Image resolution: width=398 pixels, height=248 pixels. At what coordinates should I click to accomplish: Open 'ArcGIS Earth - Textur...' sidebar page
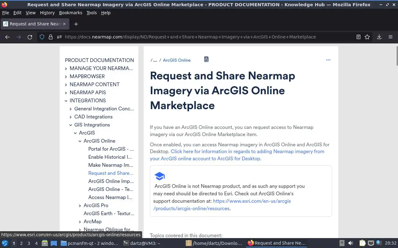[109, 213]
